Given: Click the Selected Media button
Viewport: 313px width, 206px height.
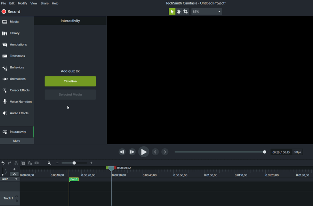Looking at the screenshot, I should pyautogui.click(x=70, y=94).
